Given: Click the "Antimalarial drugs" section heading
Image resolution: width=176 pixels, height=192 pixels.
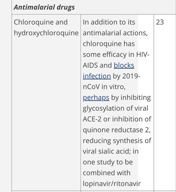Looking at the screenshot, I should coord(44,7).
